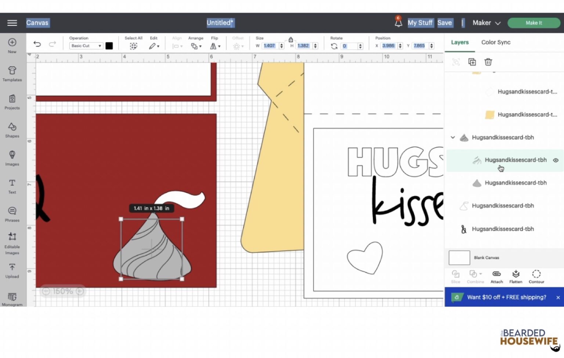Open the Monogram tool
The width and height of the screenshot is (564, 358).
(12, 298)
